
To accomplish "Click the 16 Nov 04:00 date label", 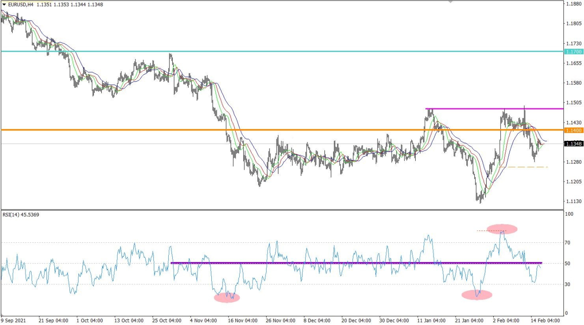I will point(242,321).
